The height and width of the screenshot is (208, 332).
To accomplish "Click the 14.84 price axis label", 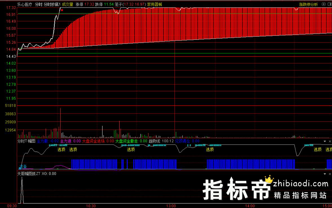I will click(11, 50).
